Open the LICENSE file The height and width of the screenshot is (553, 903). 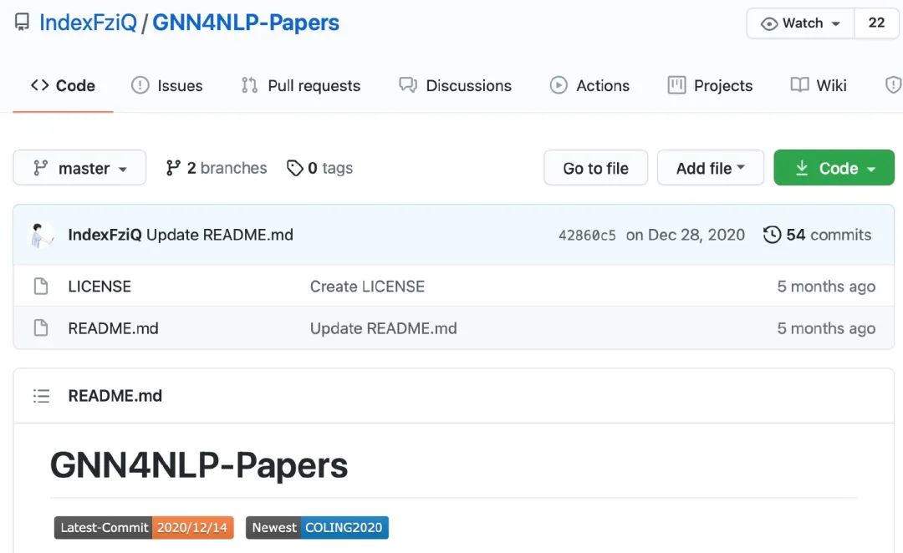tap(99, 287)
